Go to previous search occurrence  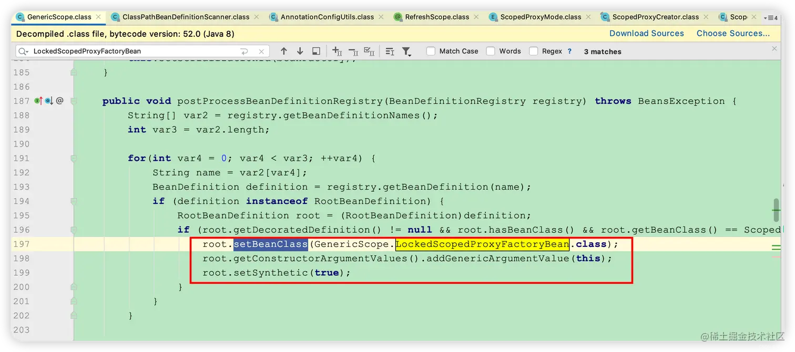[x=284, y=51]
